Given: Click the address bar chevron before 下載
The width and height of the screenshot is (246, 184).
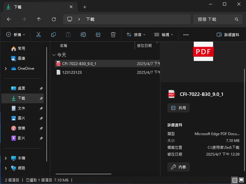Looking at the screenshot, I should click(x=79, y=19).
